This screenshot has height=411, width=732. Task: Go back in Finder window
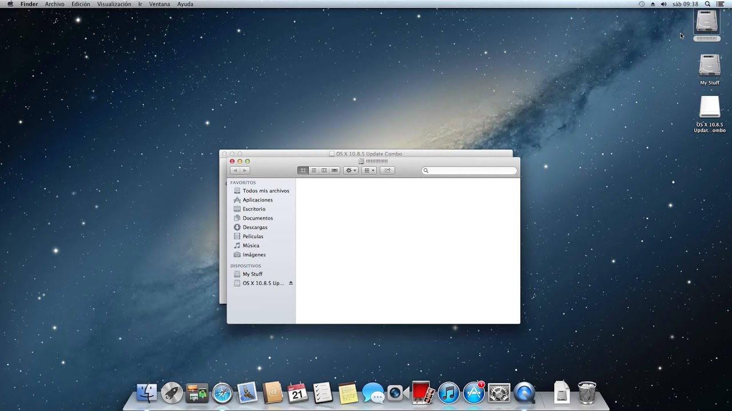point(234,170)
